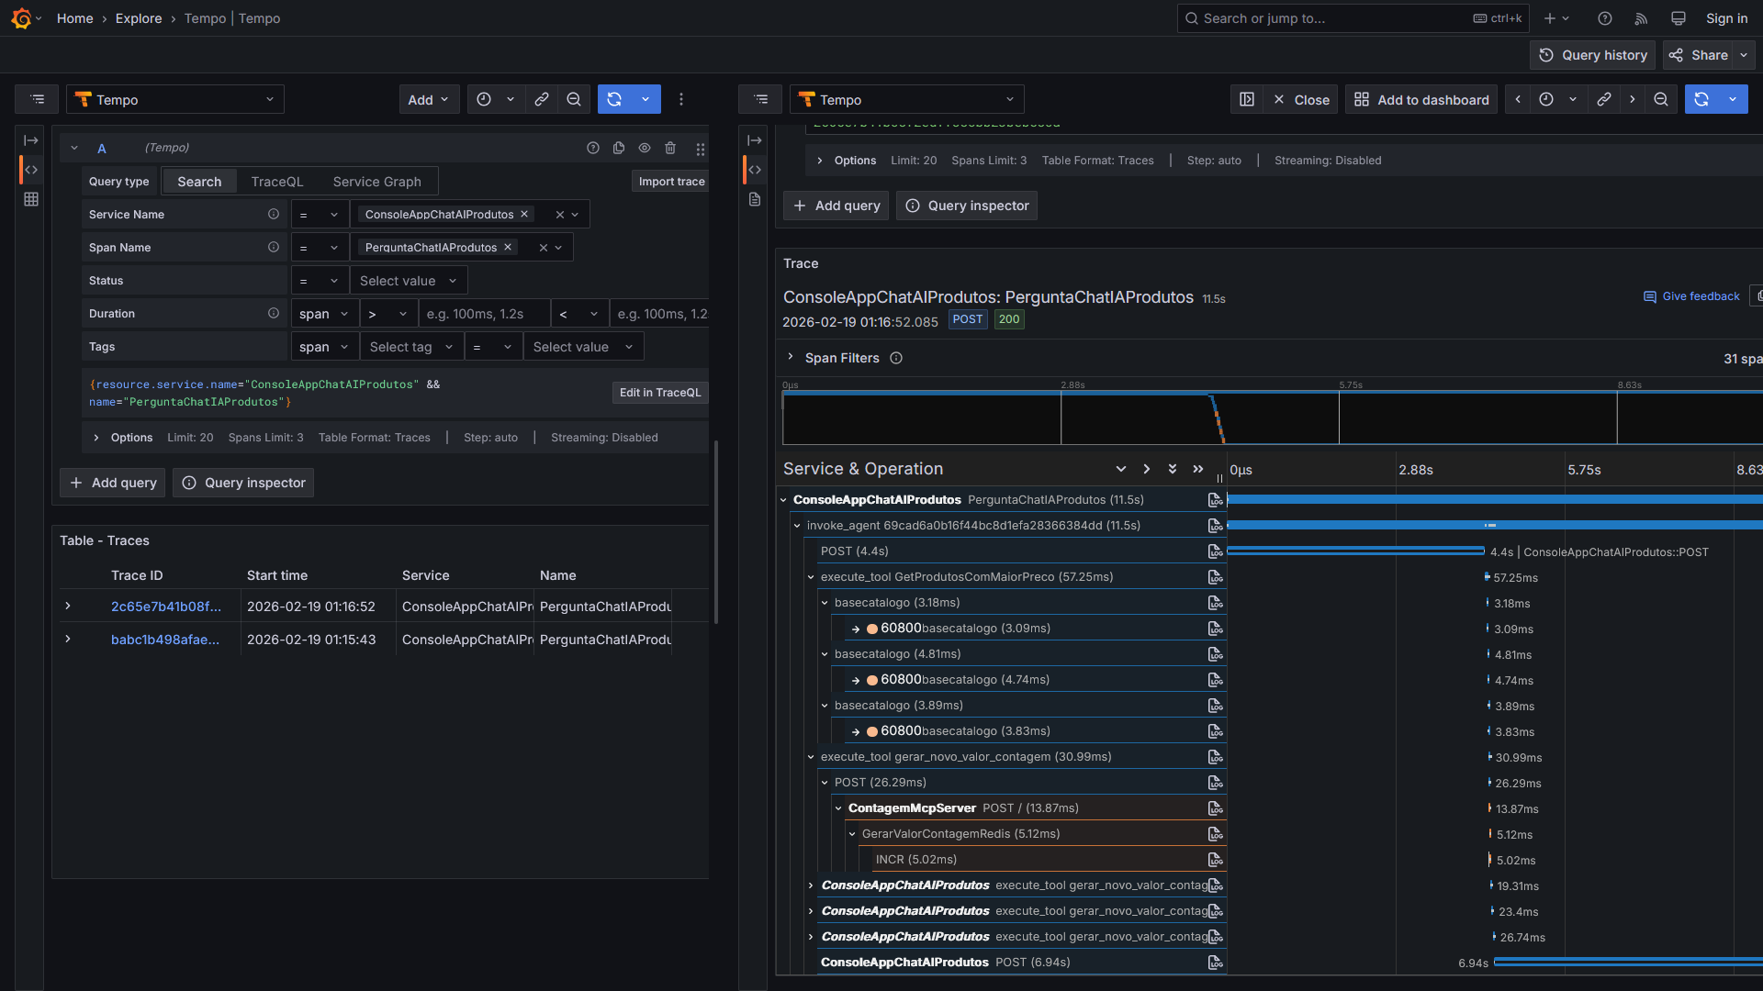Click left pane Query inspector button

[x=243, y=483]
